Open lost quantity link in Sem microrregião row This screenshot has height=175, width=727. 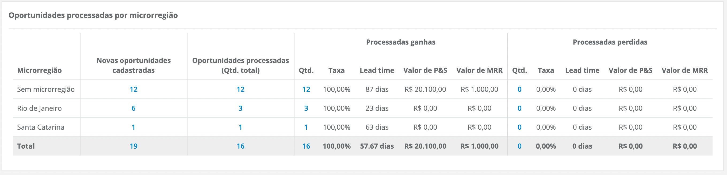[519, 89]
